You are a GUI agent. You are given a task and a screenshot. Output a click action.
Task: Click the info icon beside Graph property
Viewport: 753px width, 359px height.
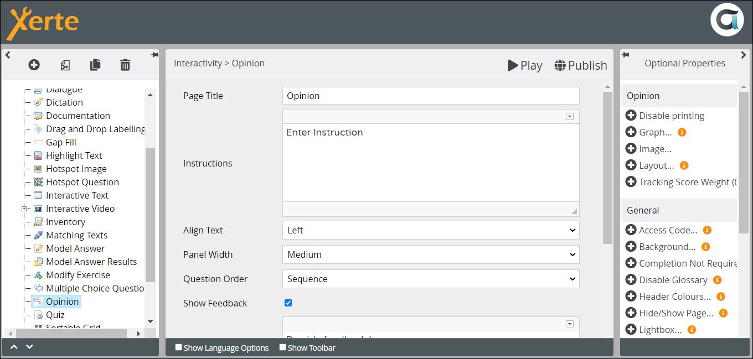[x=682, y=132]
